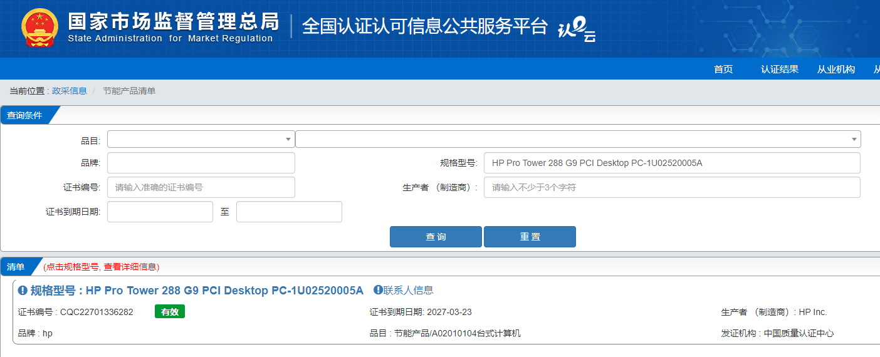Click the national emblem logo
The width and height of the screenshot is (880, 357).
coord(40,28)
